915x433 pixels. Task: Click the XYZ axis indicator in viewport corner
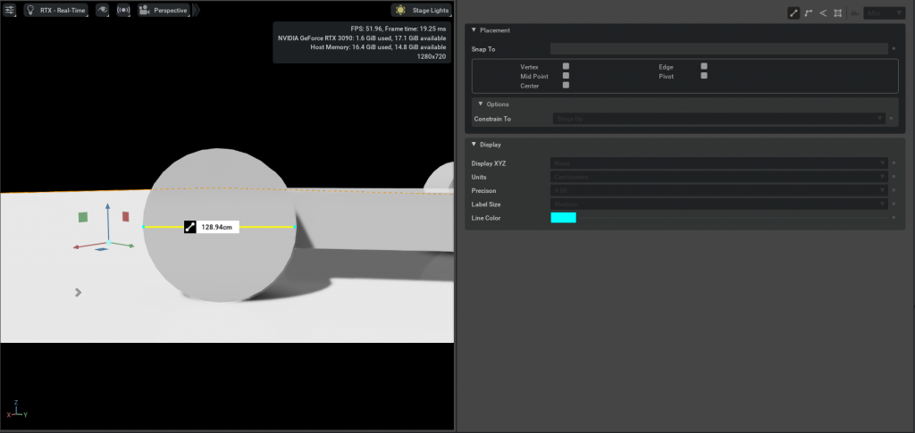[x=17, y=409]
